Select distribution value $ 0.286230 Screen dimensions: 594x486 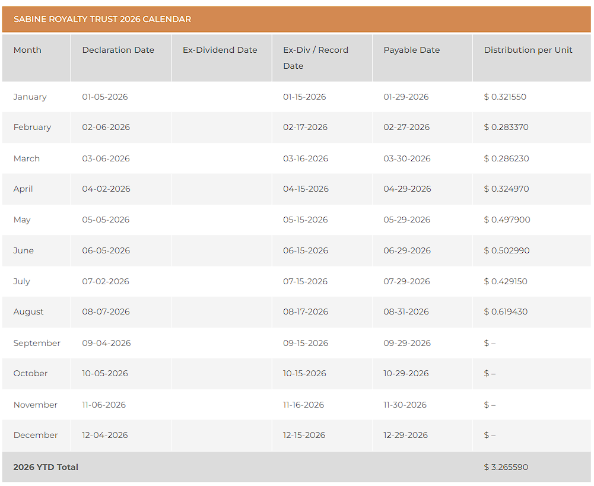point(507,158)
